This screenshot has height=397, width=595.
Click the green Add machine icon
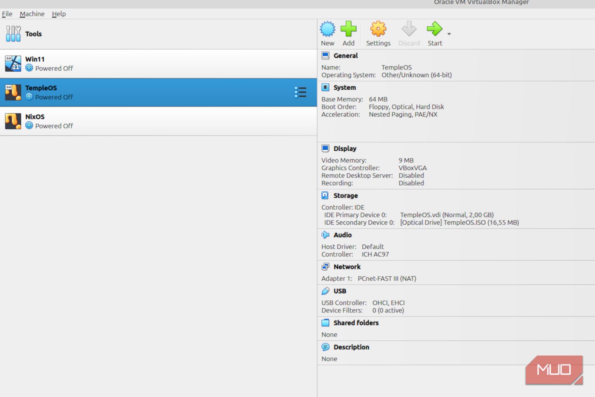(x=348, y=29)
